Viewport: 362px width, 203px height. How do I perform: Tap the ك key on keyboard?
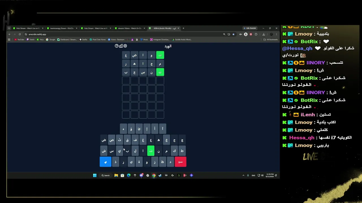pos(174,151)
